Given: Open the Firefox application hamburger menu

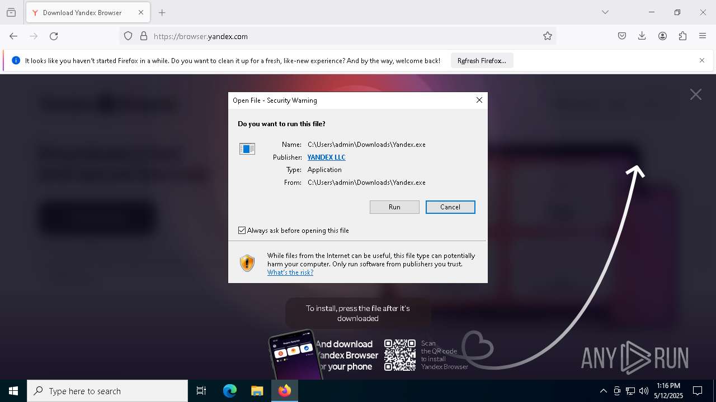Looking at the screenshot, I should tap(703, 36).
